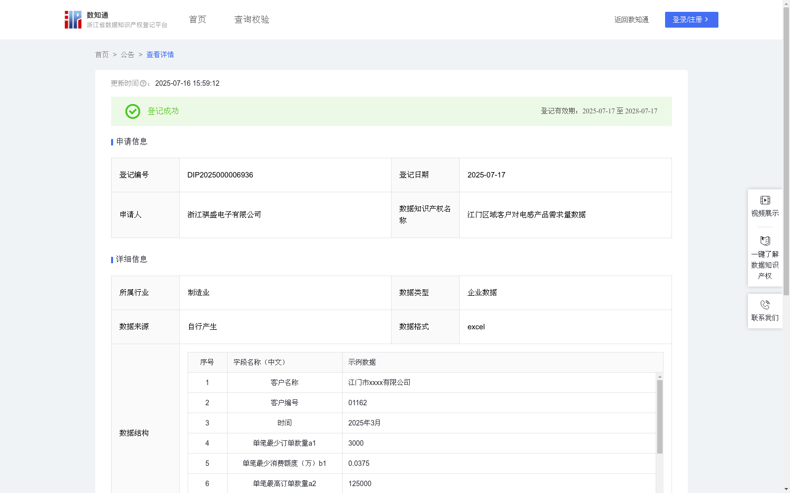Click the 申请信息 section heading
This screenshot has height=493, width=790.
[132, 142]
